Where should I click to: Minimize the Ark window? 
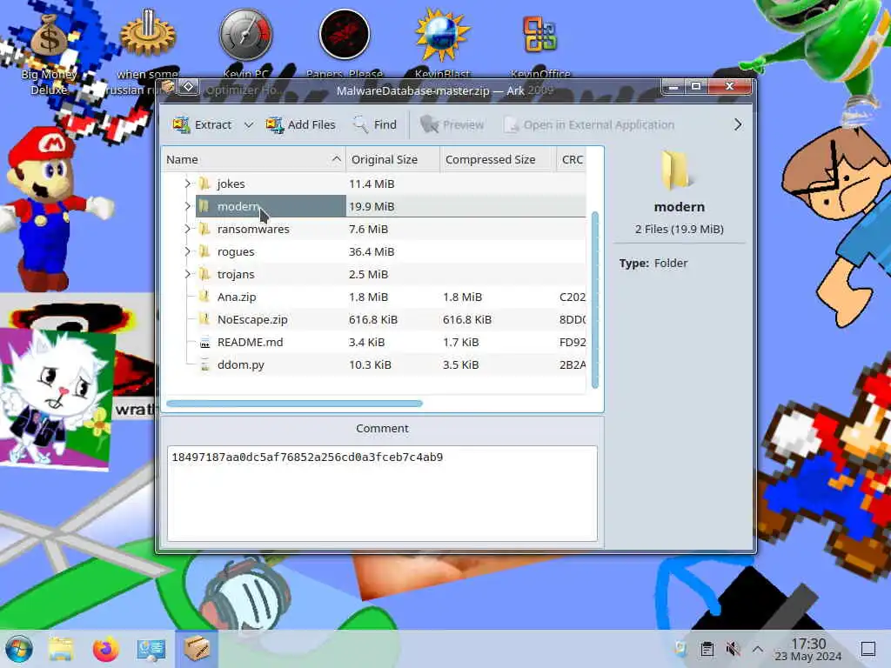click(674, 87)
